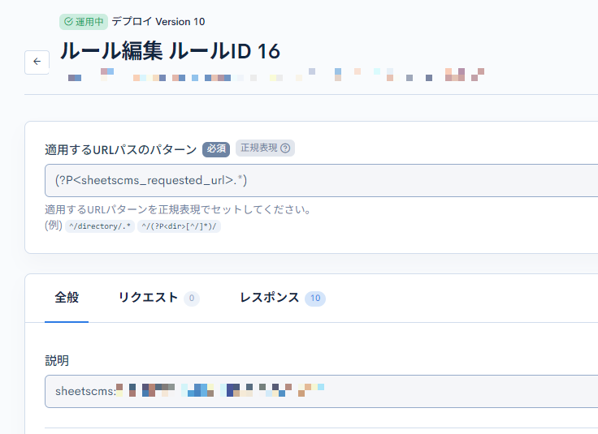The width and height of the screenshot is (598, 434).
Task: Click the リクエスト count badge 0
Action: click(x=192, y=298)
